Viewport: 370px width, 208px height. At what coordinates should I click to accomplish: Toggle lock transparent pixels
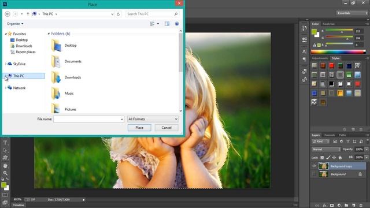[322, 158]
